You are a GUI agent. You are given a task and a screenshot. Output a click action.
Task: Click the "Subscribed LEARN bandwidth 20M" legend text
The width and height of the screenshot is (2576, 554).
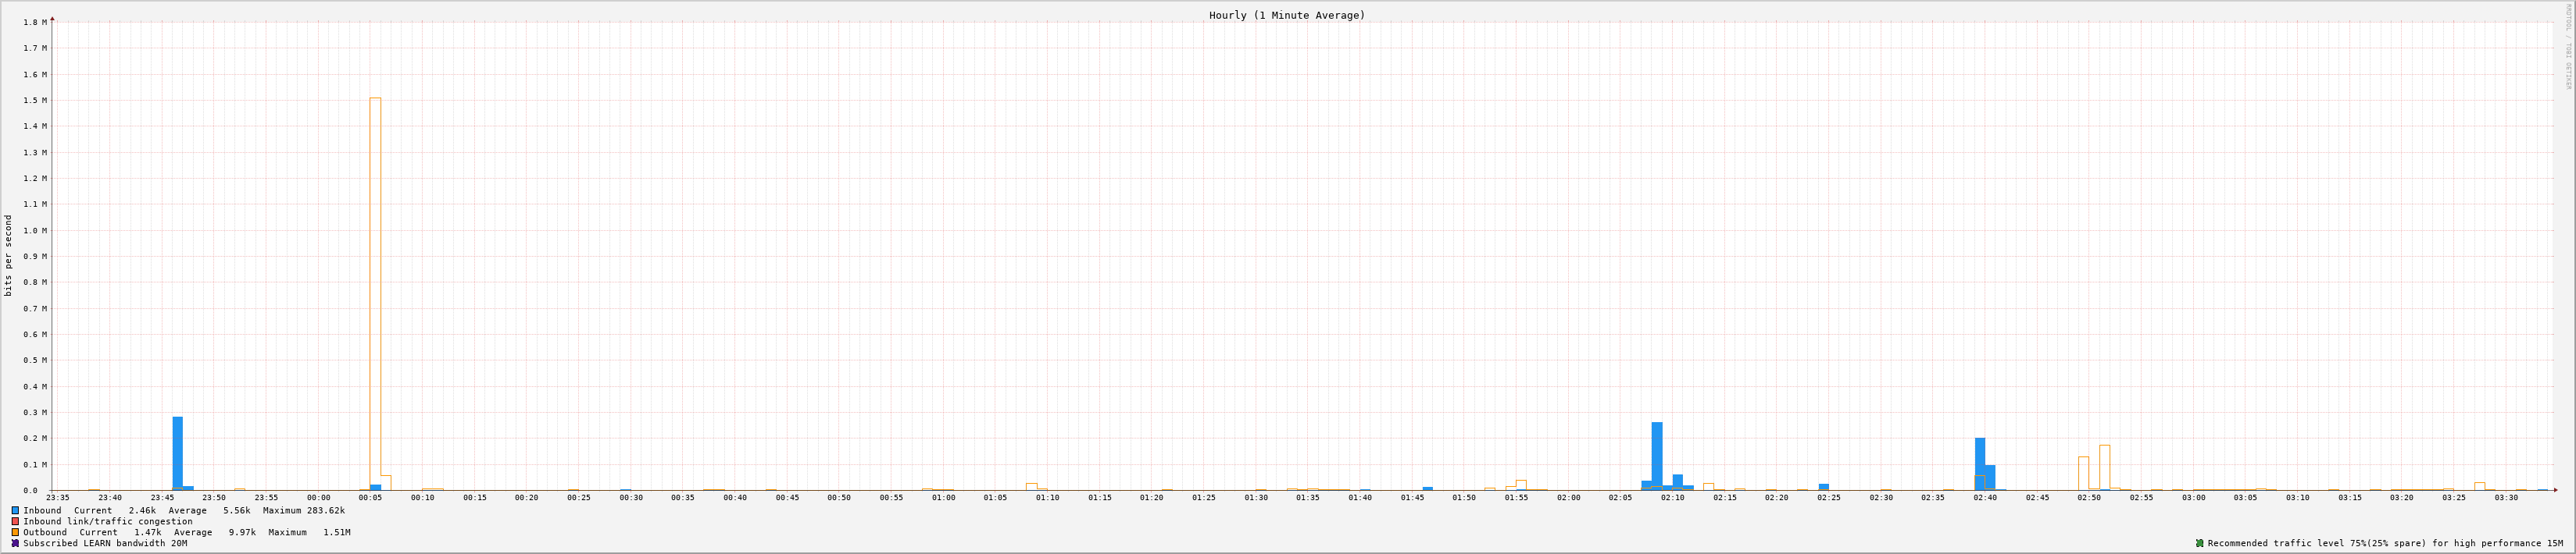click(105, 543)
